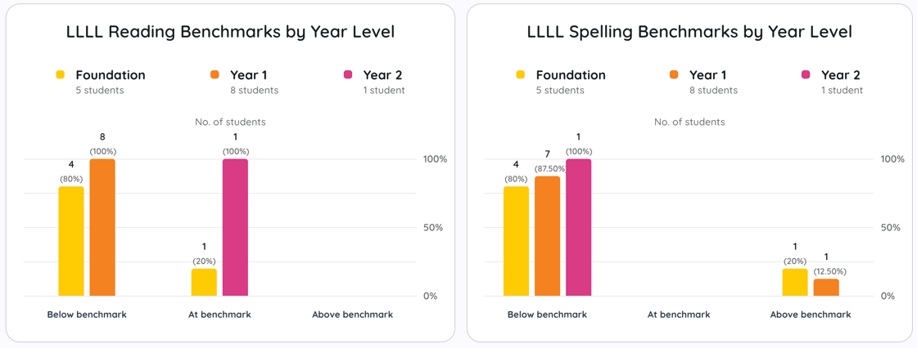
Task: Click Reading Year 2 bar under At benchmark
Action: (x=235, y=227)
